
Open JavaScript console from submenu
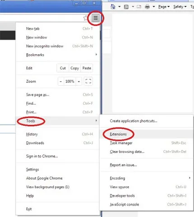point(146,204)
